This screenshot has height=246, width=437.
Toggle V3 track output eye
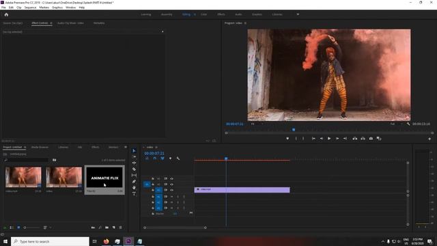click(x=171, y=178)
